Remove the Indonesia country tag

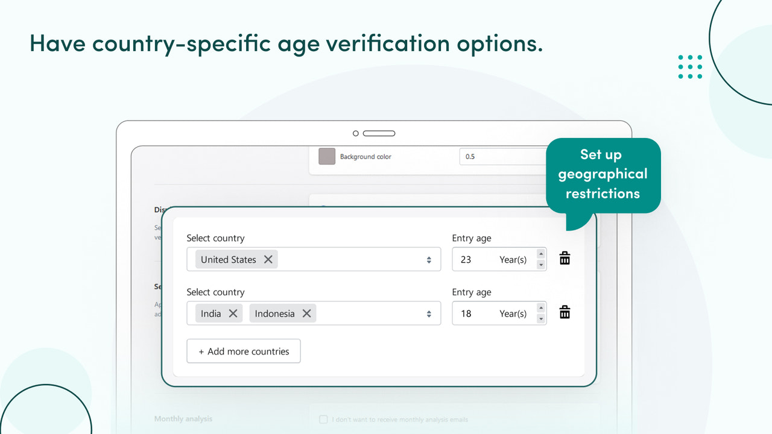[x=306, y=313]
